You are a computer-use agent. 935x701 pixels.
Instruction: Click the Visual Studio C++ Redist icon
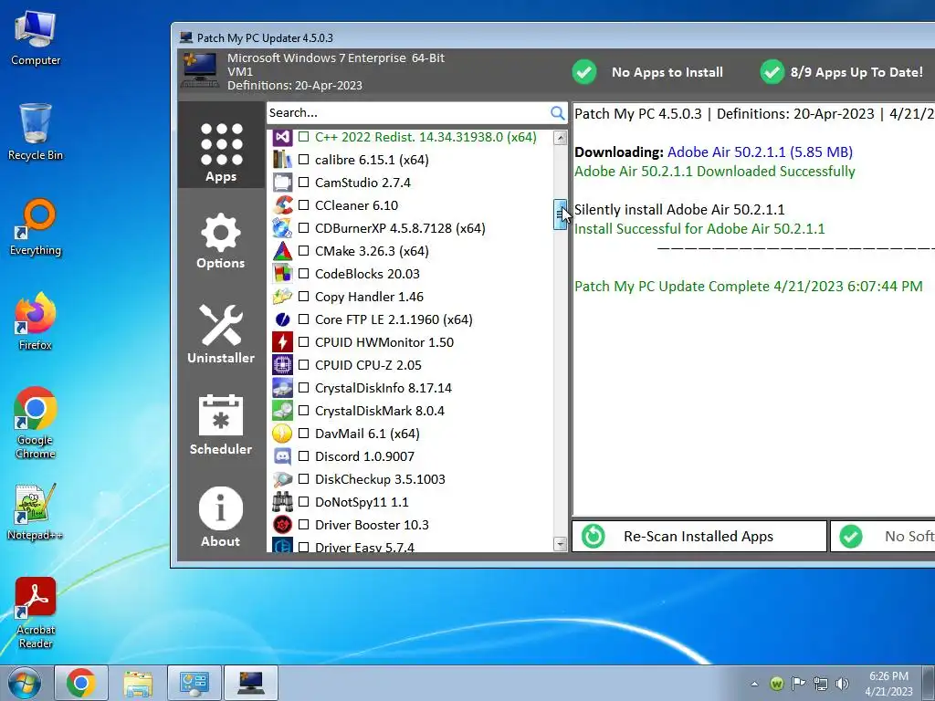[x=282, y=137]
